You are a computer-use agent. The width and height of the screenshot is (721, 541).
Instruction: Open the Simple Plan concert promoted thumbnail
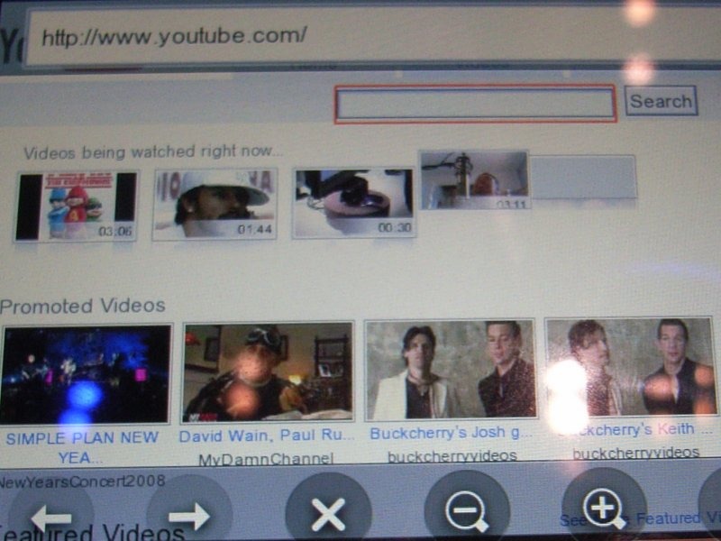click(85, 374)
